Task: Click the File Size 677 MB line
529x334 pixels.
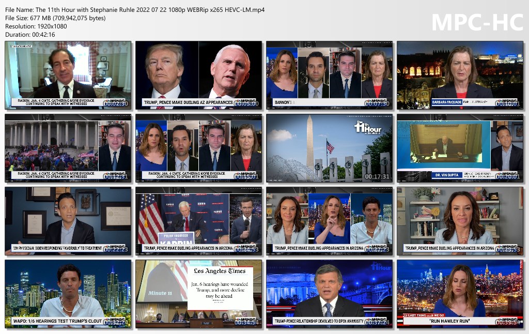Action: [55, 18]
